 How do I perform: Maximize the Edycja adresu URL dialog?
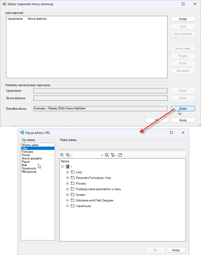click(x=171, y=132)
